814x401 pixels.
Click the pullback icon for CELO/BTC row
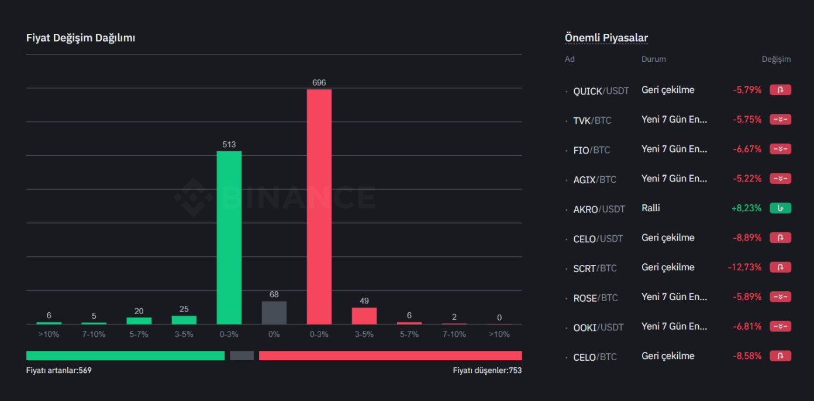point(780,356)
